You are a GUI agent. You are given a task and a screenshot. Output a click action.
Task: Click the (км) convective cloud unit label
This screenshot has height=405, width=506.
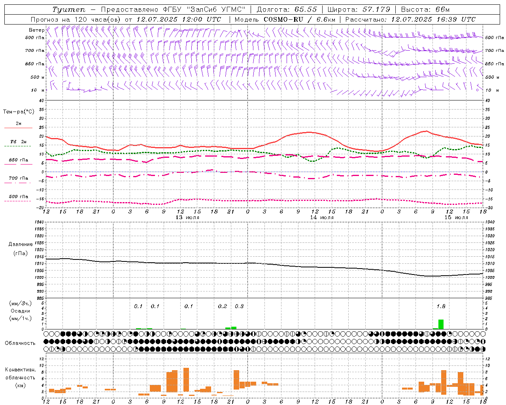click(20, 385)
